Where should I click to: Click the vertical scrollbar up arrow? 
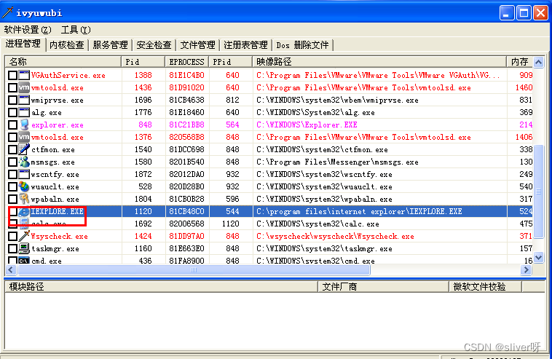coord(538,63)
